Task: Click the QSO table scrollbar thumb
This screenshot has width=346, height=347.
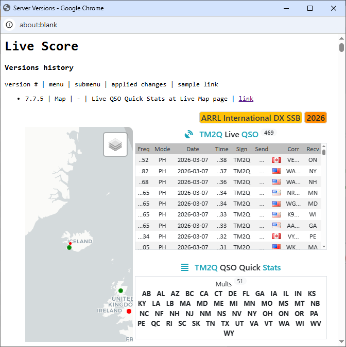Action: coord(324,153)
